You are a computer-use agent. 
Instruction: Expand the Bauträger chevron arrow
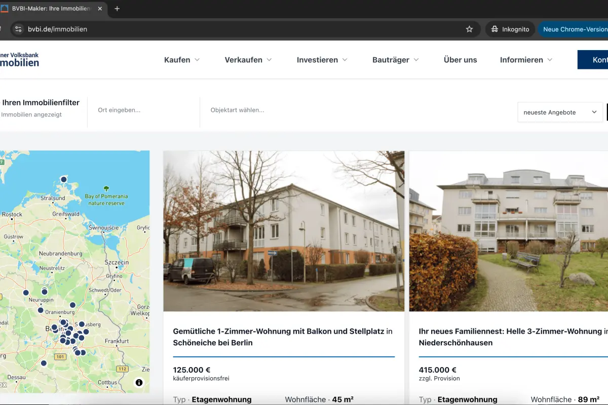(416, 60)
